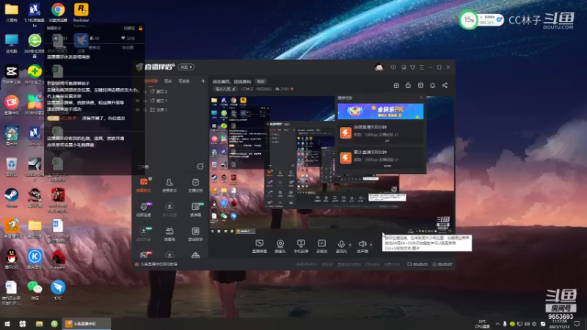
Task: Select the 窗口 2 source row
Action: tap(172, 91)
